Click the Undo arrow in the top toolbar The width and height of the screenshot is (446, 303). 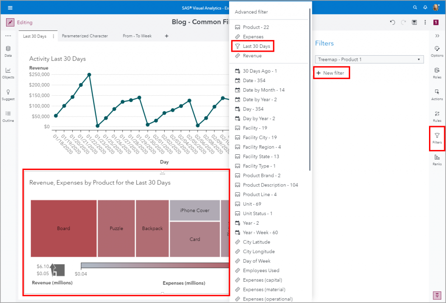point(392,22)
